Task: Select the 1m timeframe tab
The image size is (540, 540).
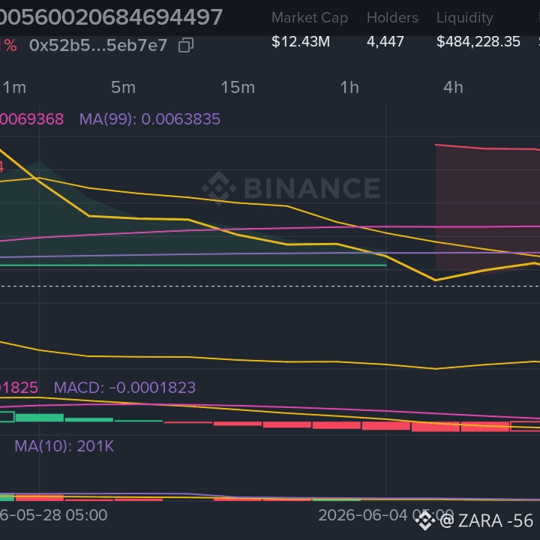Action: click(14, 88)
